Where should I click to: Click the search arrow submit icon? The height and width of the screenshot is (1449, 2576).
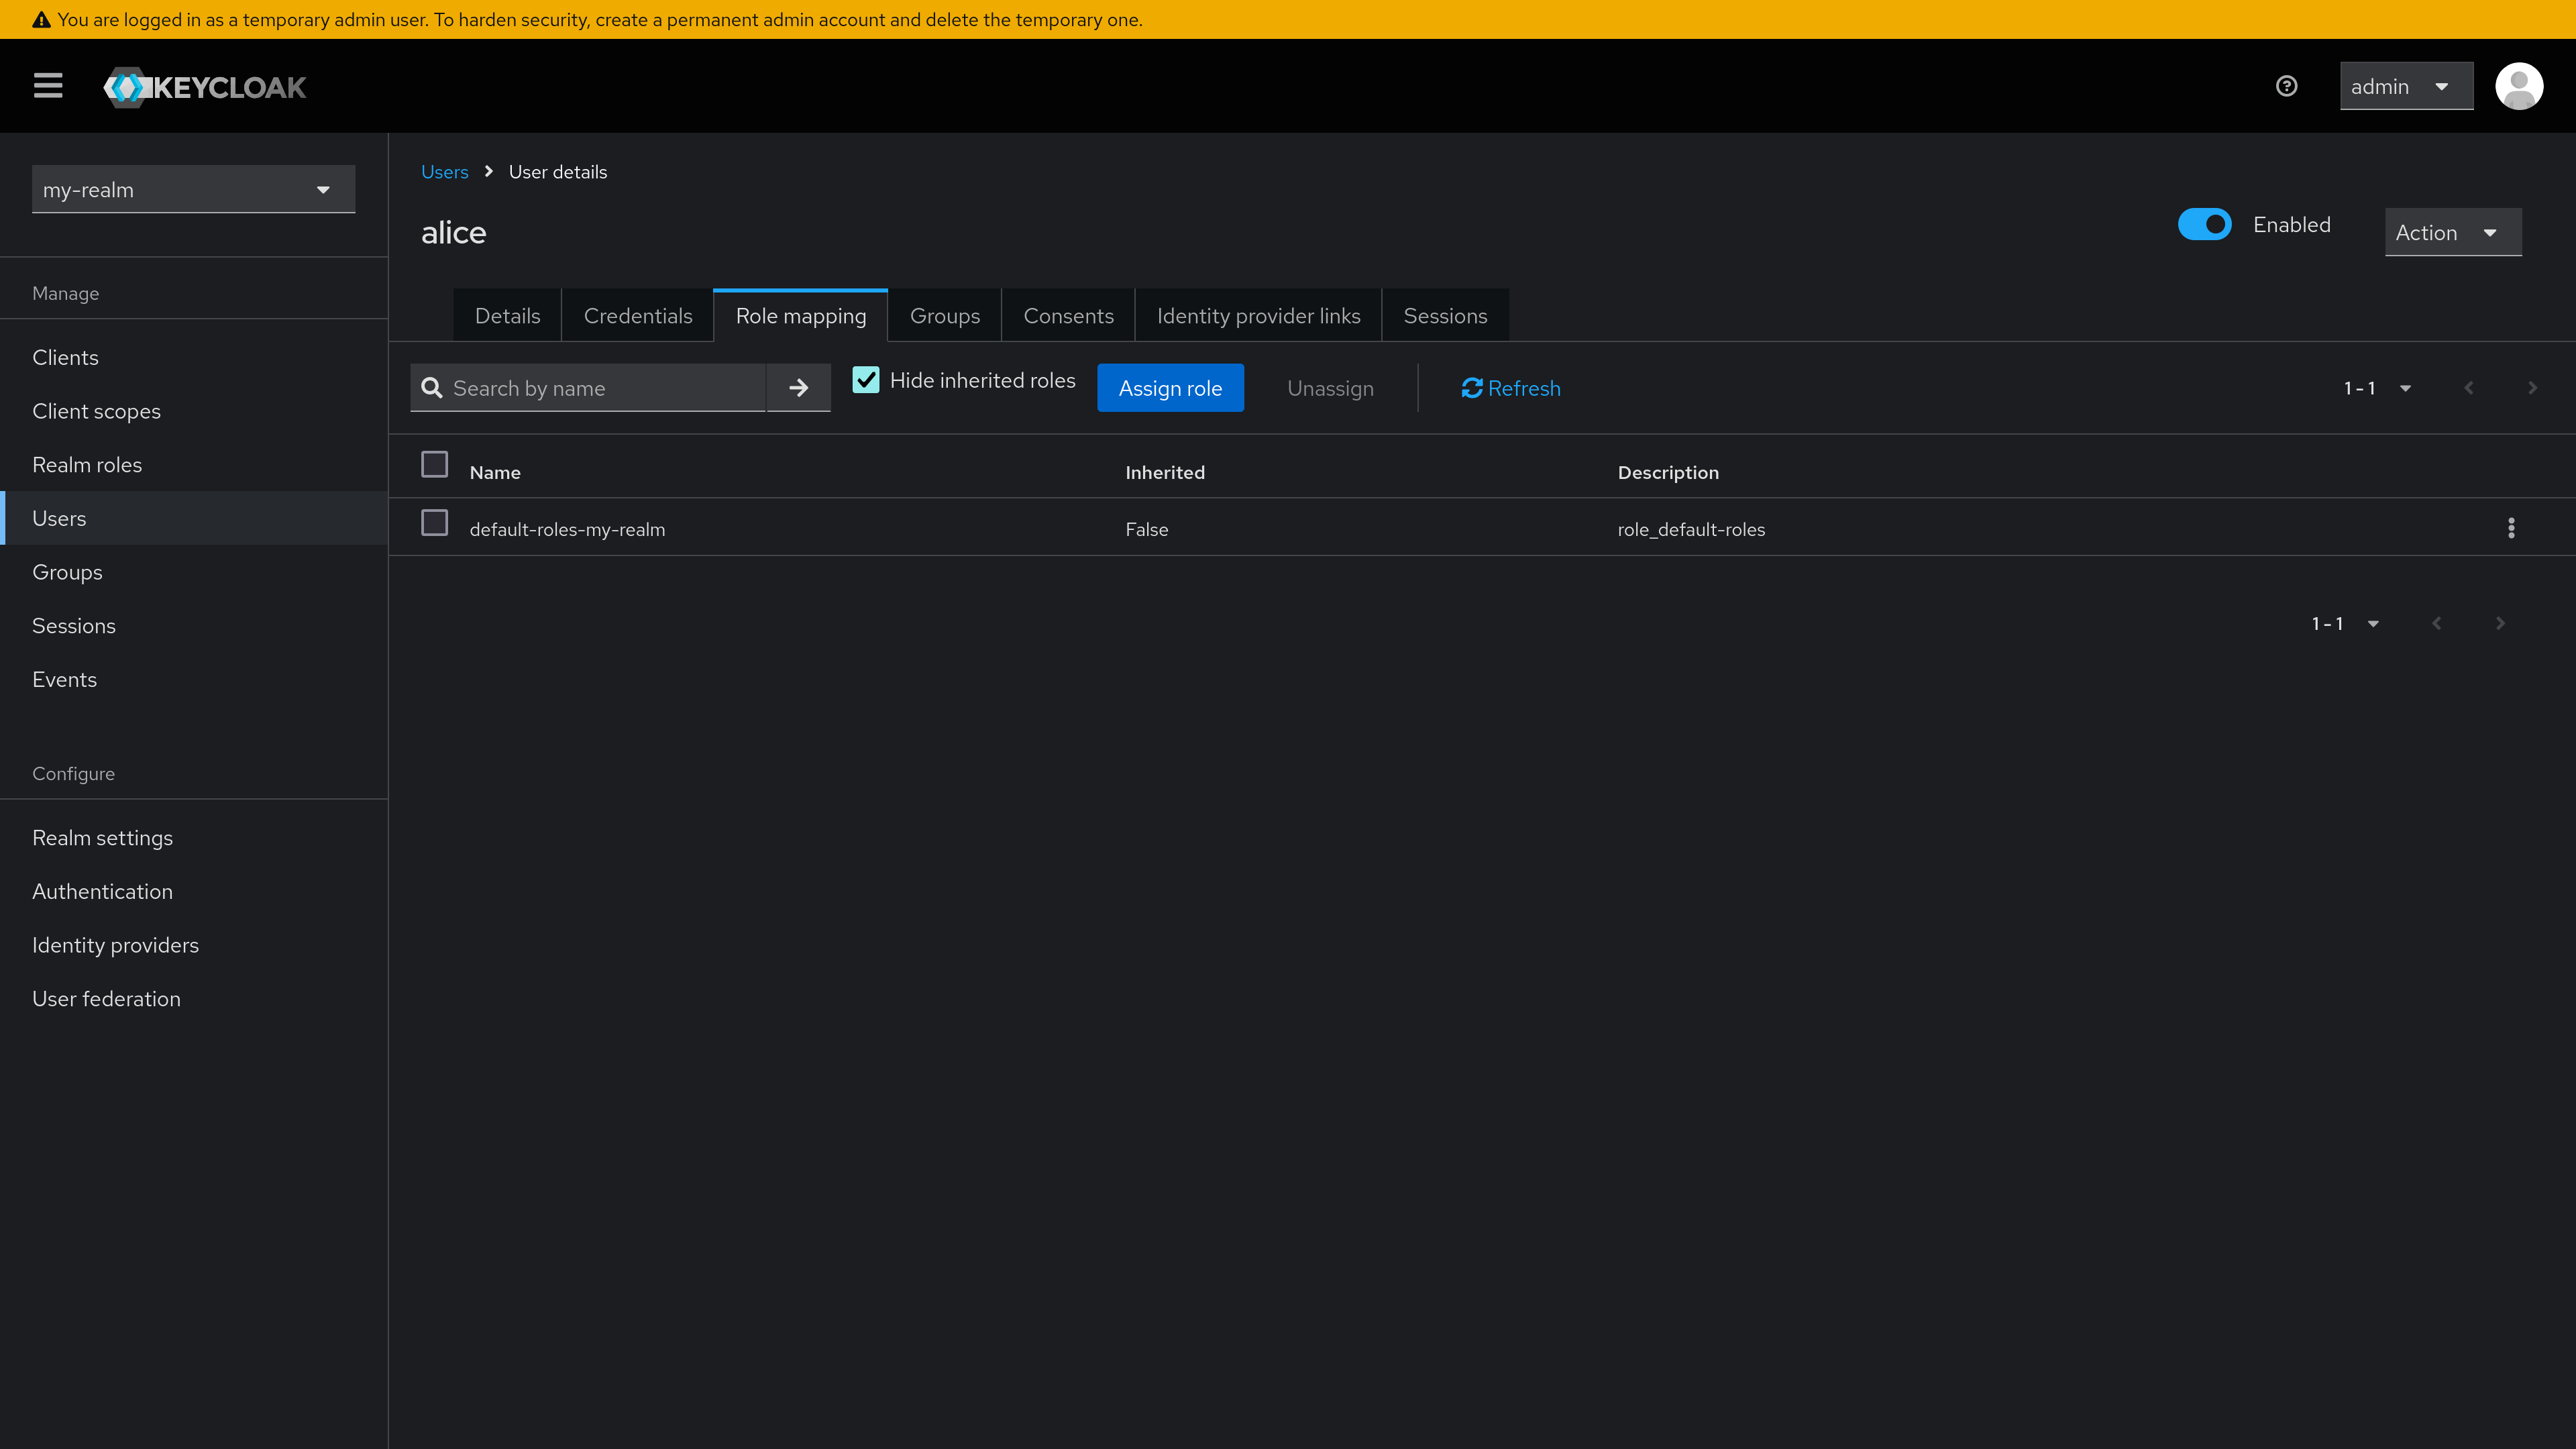tap(798, 388)
